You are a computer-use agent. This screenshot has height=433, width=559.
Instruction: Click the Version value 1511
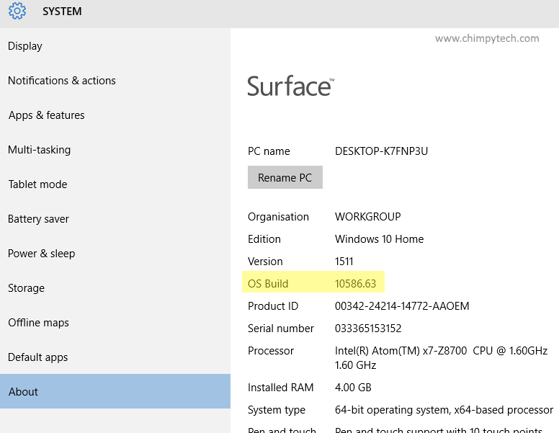click(344, 262)
